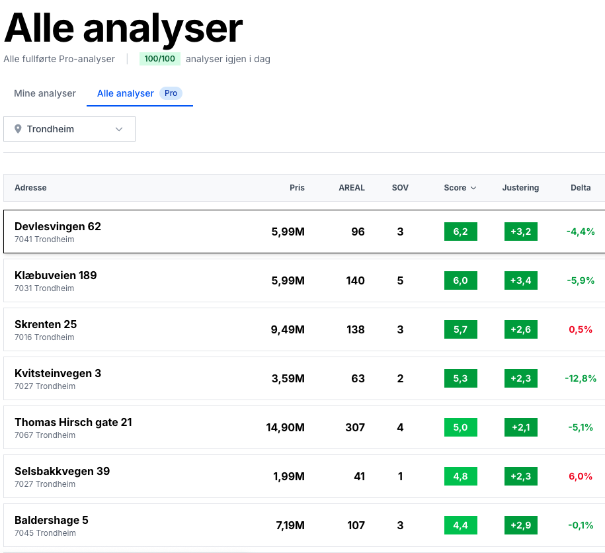Click the location pin icon
Screen dimensions: 605x553
click(x=18, y=128)
